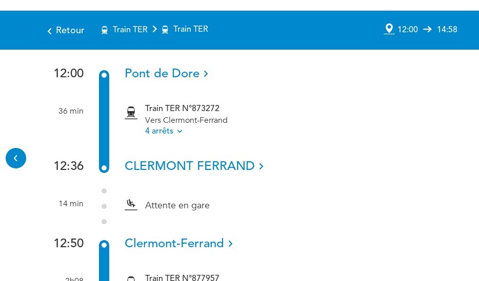Image resolution: width=479 pixels, height=281 pixels.
Task: Click the first Train TER icon in header
Action: click(105, 30)
